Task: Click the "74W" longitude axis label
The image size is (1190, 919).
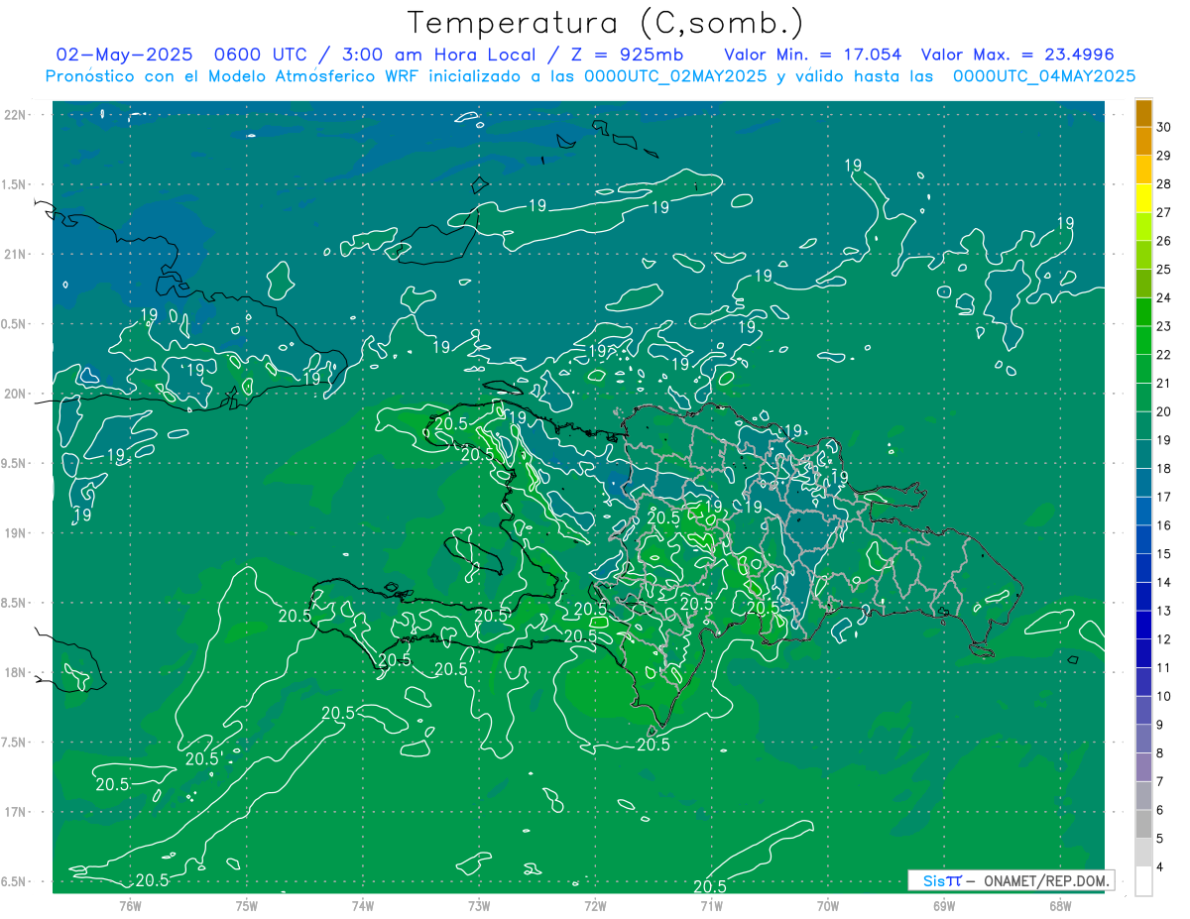Action: 363,905
